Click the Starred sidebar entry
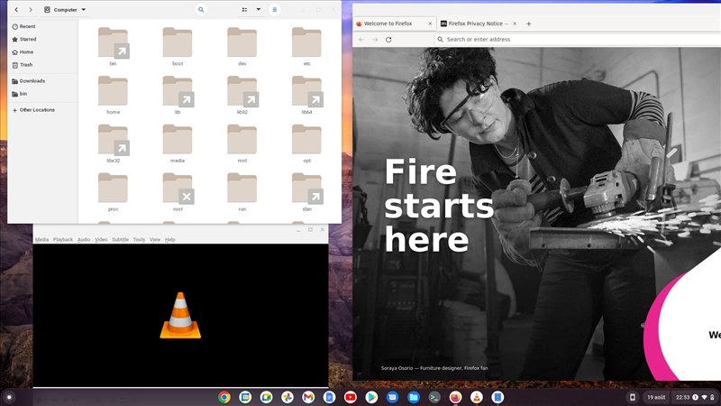This screenshot has height=406, width=721. (27, 39)
